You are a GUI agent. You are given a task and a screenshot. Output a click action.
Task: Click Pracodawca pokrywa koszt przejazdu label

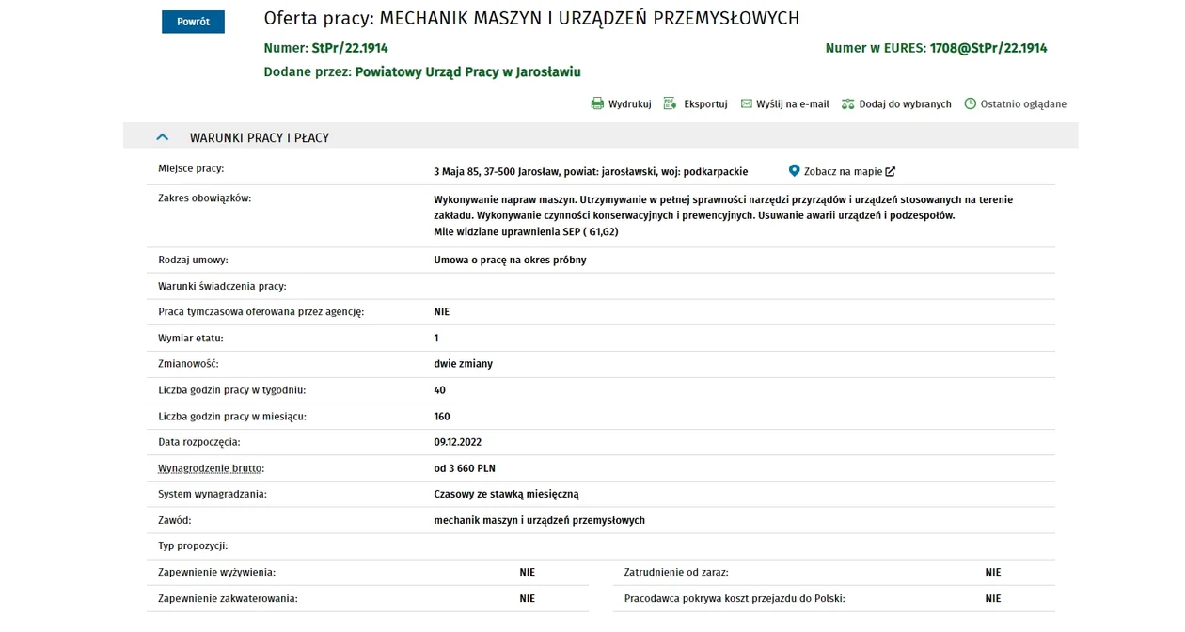735,599
